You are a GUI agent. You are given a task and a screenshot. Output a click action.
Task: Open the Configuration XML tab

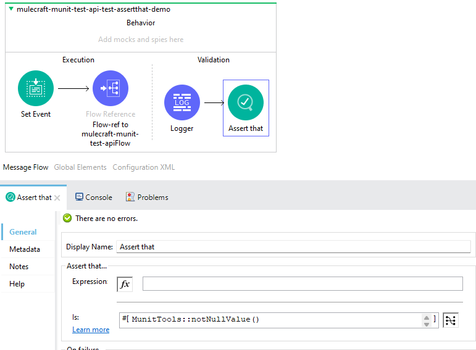click(144, 167)
